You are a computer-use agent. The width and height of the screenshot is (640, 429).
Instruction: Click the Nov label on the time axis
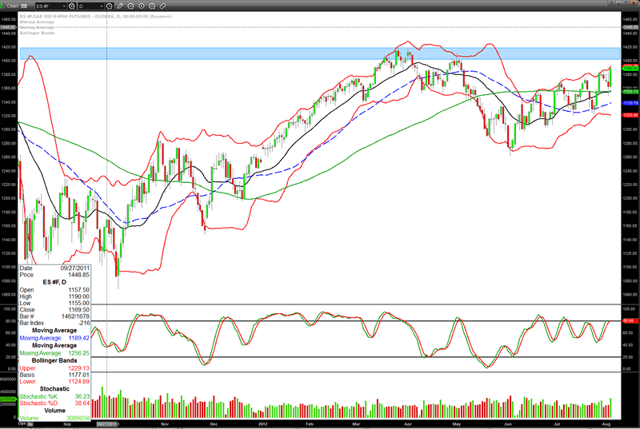(165, 424)
